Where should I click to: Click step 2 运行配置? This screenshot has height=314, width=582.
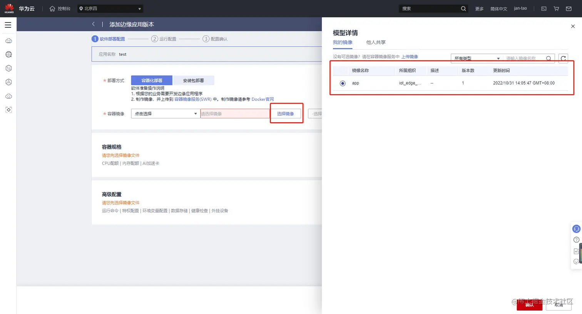(164, 39)
